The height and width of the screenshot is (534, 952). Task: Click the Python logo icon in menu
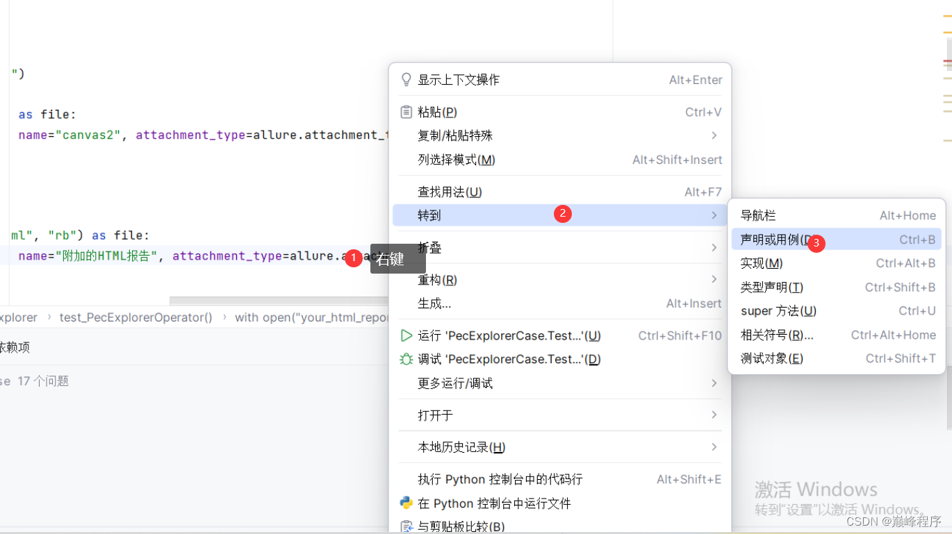point(407,503)
